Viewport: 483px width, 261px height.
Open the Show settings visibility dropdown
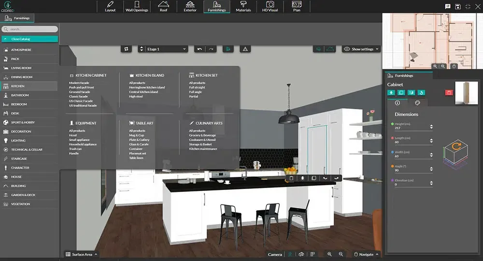[361, 49]
